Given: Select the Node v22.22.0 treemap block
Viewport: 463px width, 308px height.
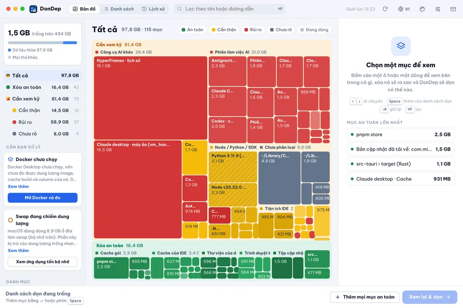Looking at the screenshot, I should point(233,194).
